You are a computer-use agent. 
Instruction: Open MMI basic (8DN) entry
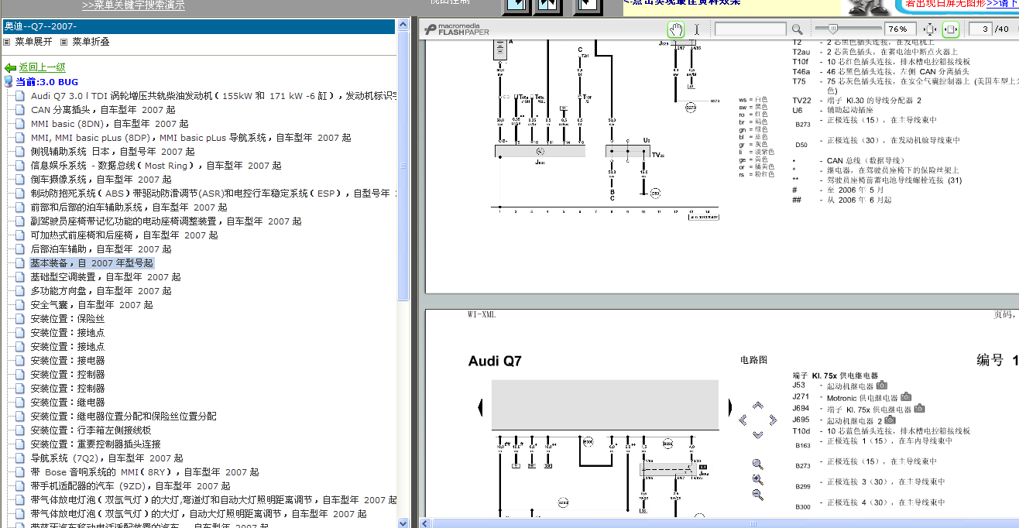click(x=109, y=124)
